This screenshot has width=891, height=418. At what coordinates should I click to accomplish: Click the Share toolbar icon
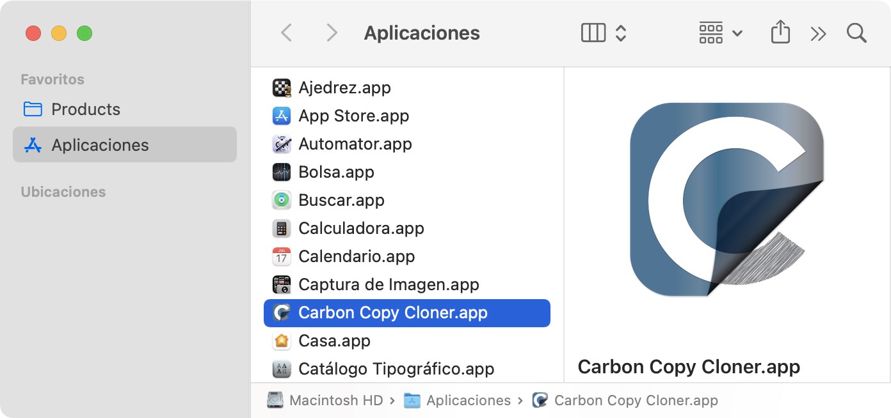click(x=780, y=32)
